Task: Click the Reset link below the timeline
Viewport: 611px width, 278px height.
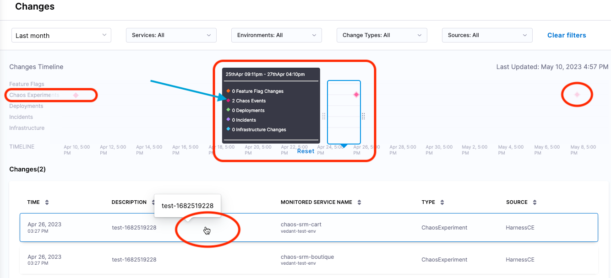Action: coord(305,150)
